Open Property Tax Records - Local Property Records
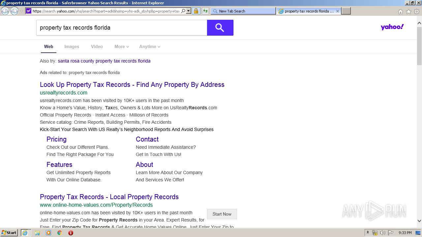Screen dimensions: 422x237 point(109,197)
